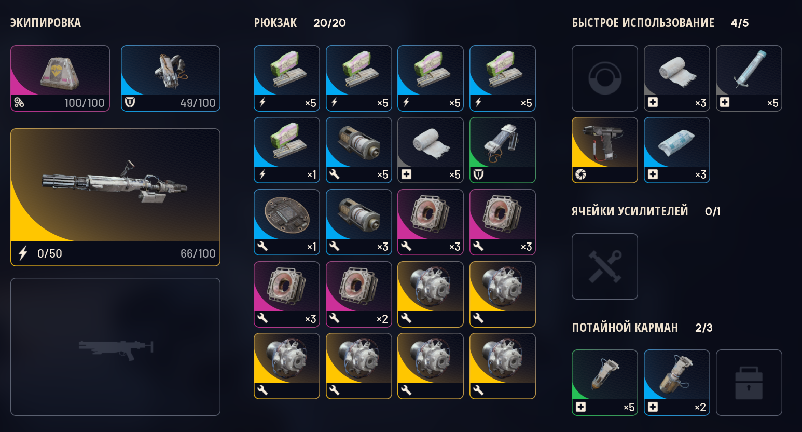Select the energy ammo stack with x1
Screen dimensions: 802x432
tap(286, 150)
